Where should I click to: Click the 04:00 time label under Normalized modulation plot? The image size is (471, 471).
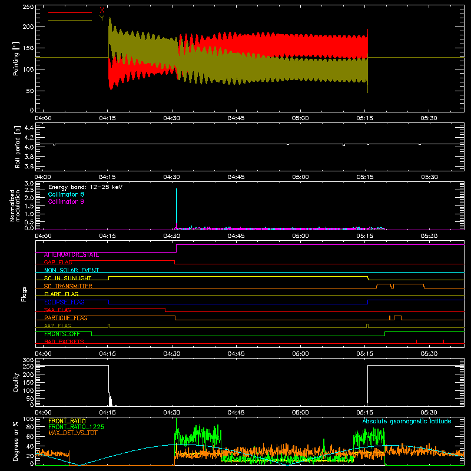43,236
